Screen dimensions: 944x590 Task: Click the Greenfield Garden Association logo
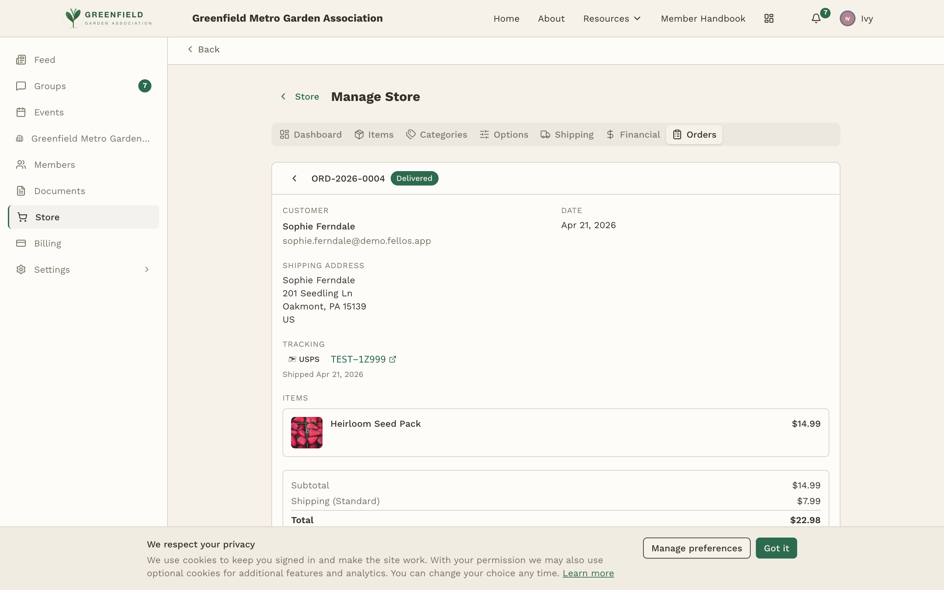point(108,18)
